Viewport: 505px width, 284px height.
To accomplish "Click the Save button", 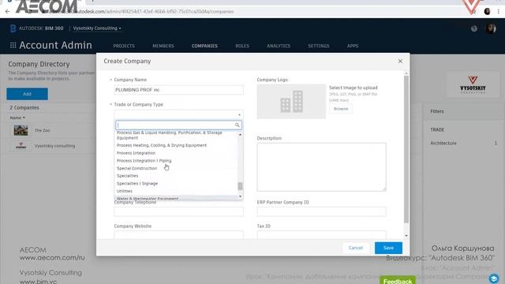I will [x=388, y=248].
